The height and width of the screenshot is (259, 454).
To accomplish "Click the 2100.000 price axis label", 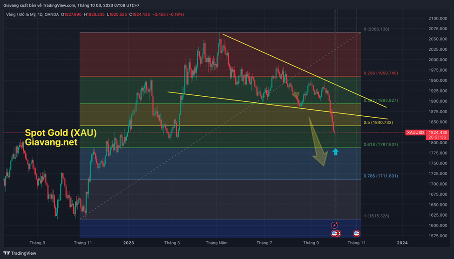I will [439, 19].
